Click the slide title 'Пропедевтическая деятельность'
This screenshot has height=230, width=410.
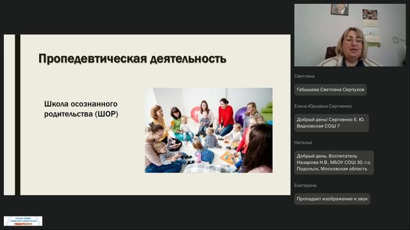pyautogui.click(x=133, y=59)
